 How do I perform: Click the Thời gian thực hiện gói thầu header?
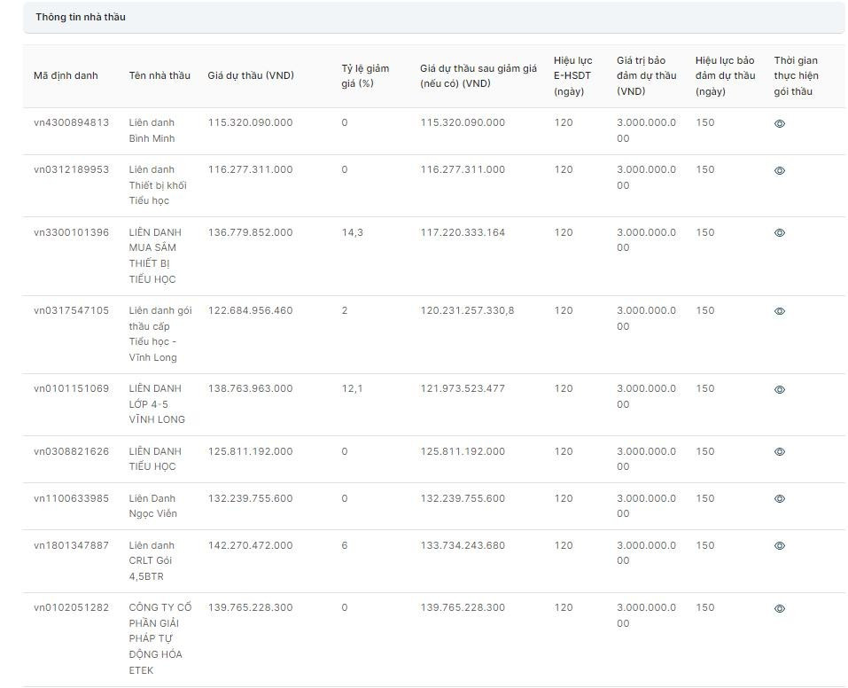pyautogui.click(x=796, y=75)
